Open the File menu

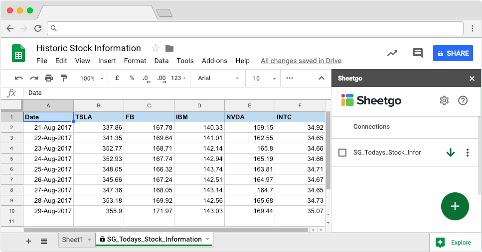point(42,61)
